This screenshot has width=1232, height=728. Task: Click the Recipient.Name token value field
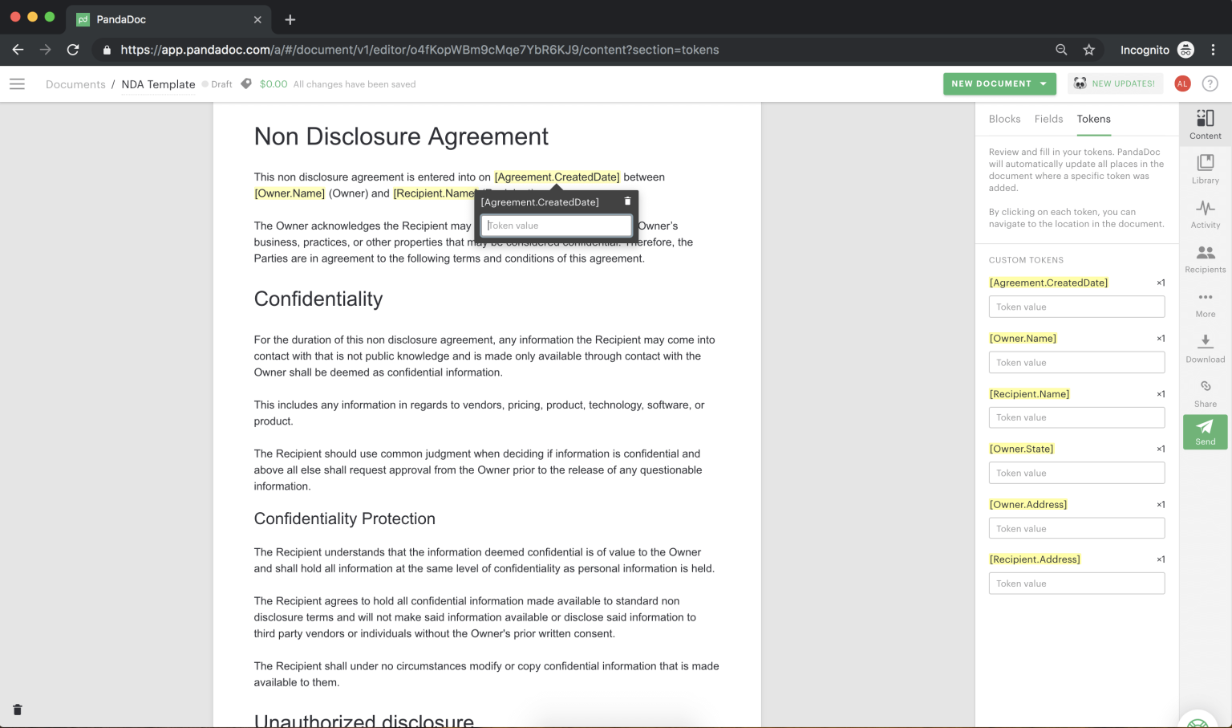click(x=1076, y=417)
